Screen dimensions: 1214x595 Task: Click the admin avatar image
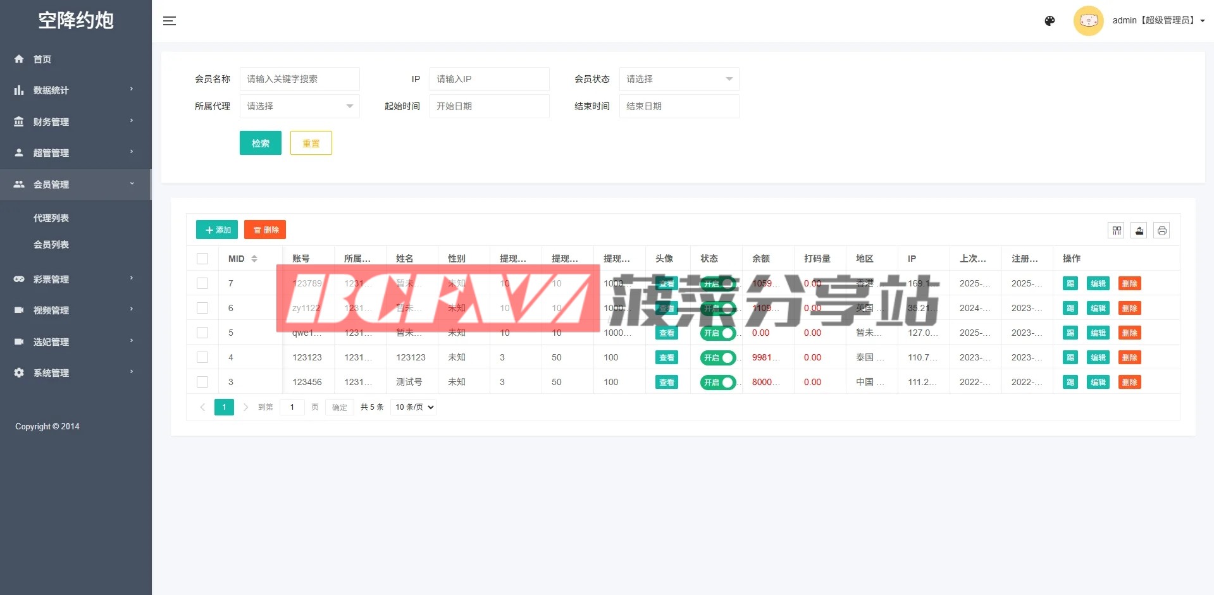(1088, 21)
